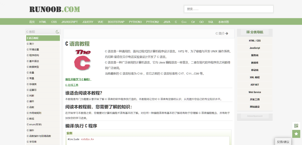Viewport: 302px width, 145px height.
Task: Open C 数据类型 chapter in sidebar
Action: 33,67
